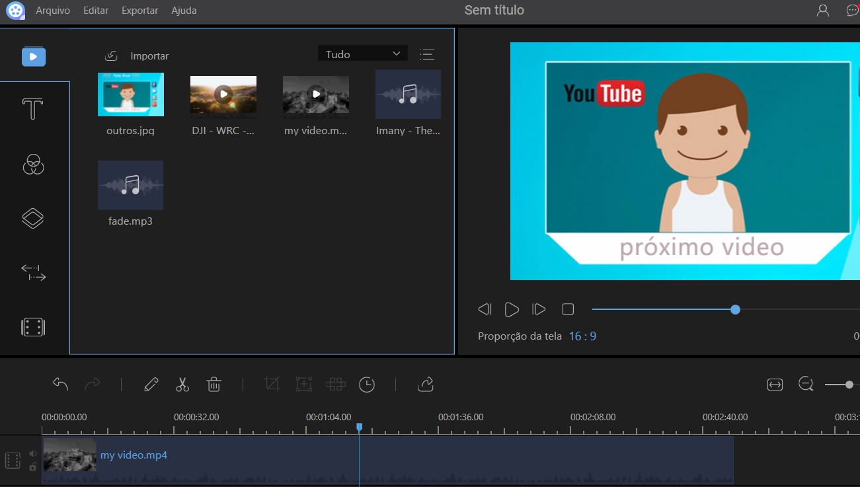Image resolution: width=860 pixels, height=487 pixels.
Task: Open the user account icon
Action: (x=823, y=11)
